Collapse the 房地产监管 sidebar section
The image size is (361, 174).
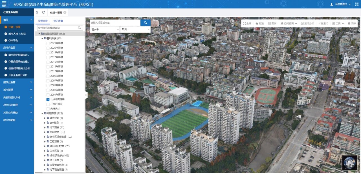pos(17,48)
